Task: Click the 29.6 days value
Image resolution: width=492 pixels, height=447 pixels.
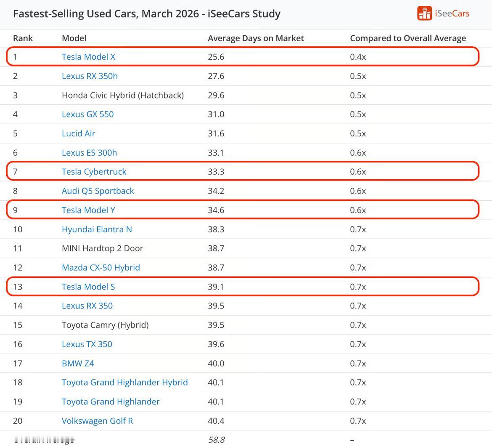Action: click(x=216, y=95)
